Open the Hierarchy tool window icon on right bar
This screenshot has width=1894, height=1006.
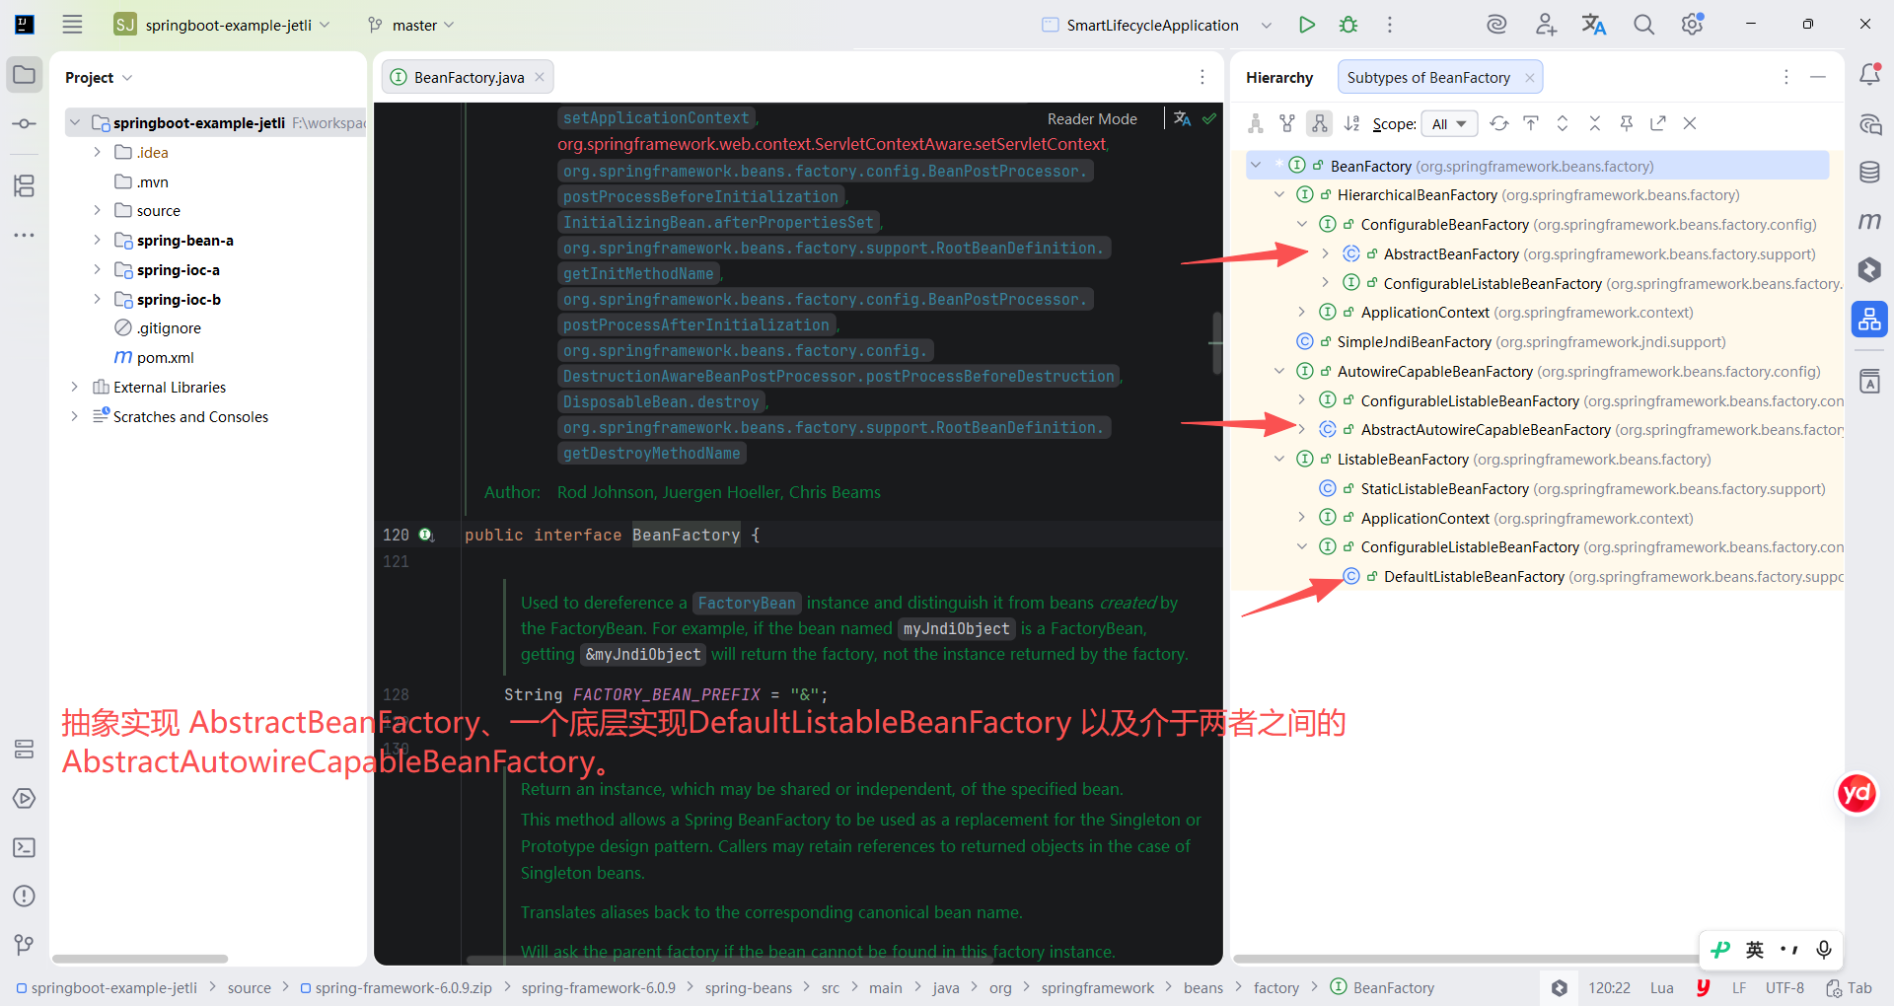(x=1869, y=319)
